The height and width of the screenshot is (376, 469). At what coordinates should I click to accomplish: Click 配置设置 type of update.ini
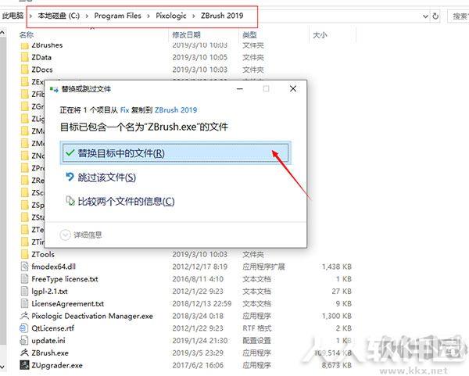(256, 340)
